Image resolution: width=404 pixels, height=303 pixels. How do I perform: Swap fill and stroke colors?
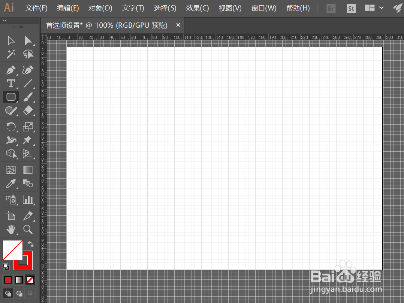[x=30, y=244]
